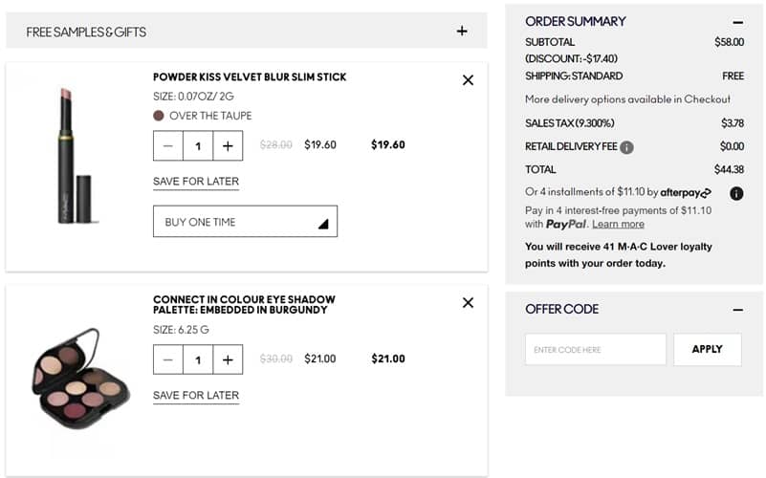Image resolution: width=766 pixels, height=478 pixels.
Task: Click the Afterpay info icon
Action: pos(736,193)
